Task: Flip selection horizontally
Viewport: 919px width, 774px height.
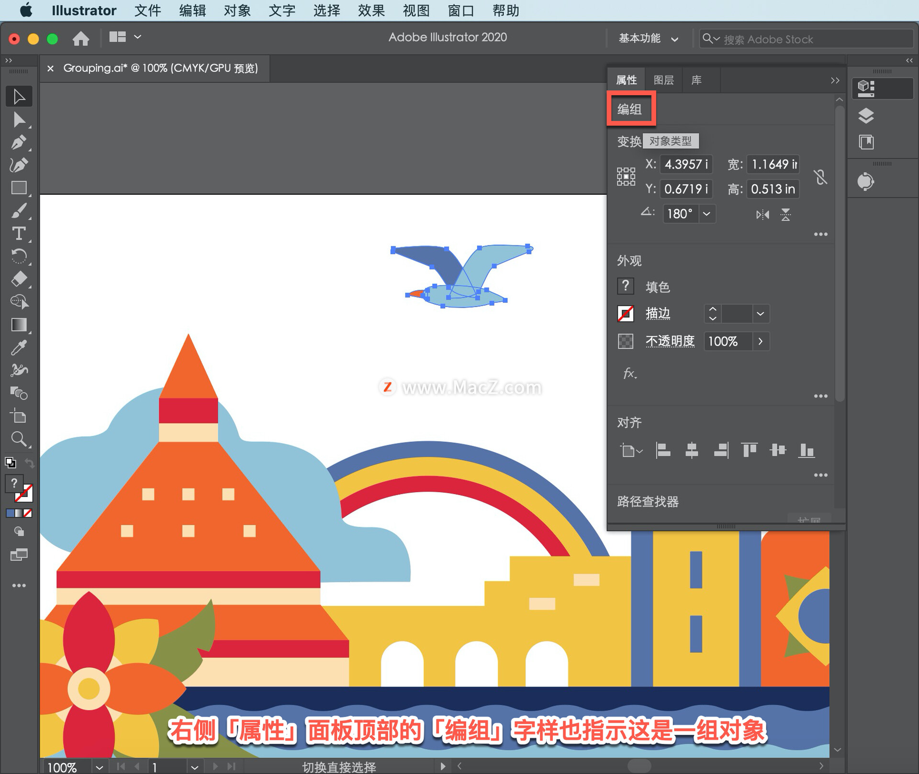Action: tap(762, 215)
